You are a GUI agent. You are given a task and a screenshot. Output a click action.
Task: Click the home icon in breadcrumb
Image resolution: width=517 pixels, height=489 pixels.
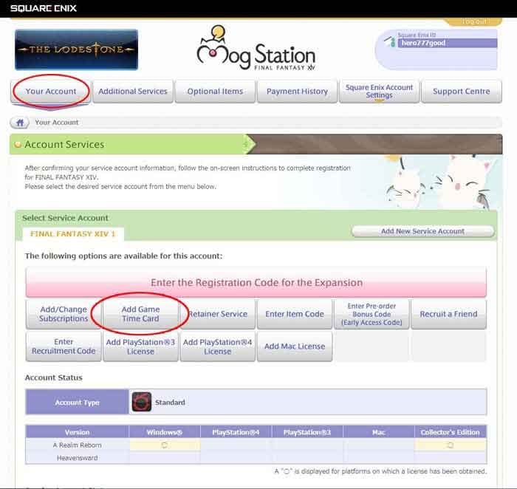tap(20, 123)
